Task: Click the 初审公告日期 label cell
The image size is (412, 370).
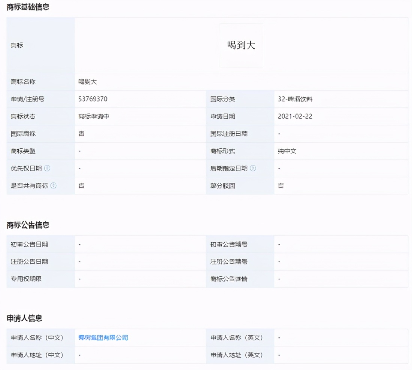Action: [x=29, y=245]
